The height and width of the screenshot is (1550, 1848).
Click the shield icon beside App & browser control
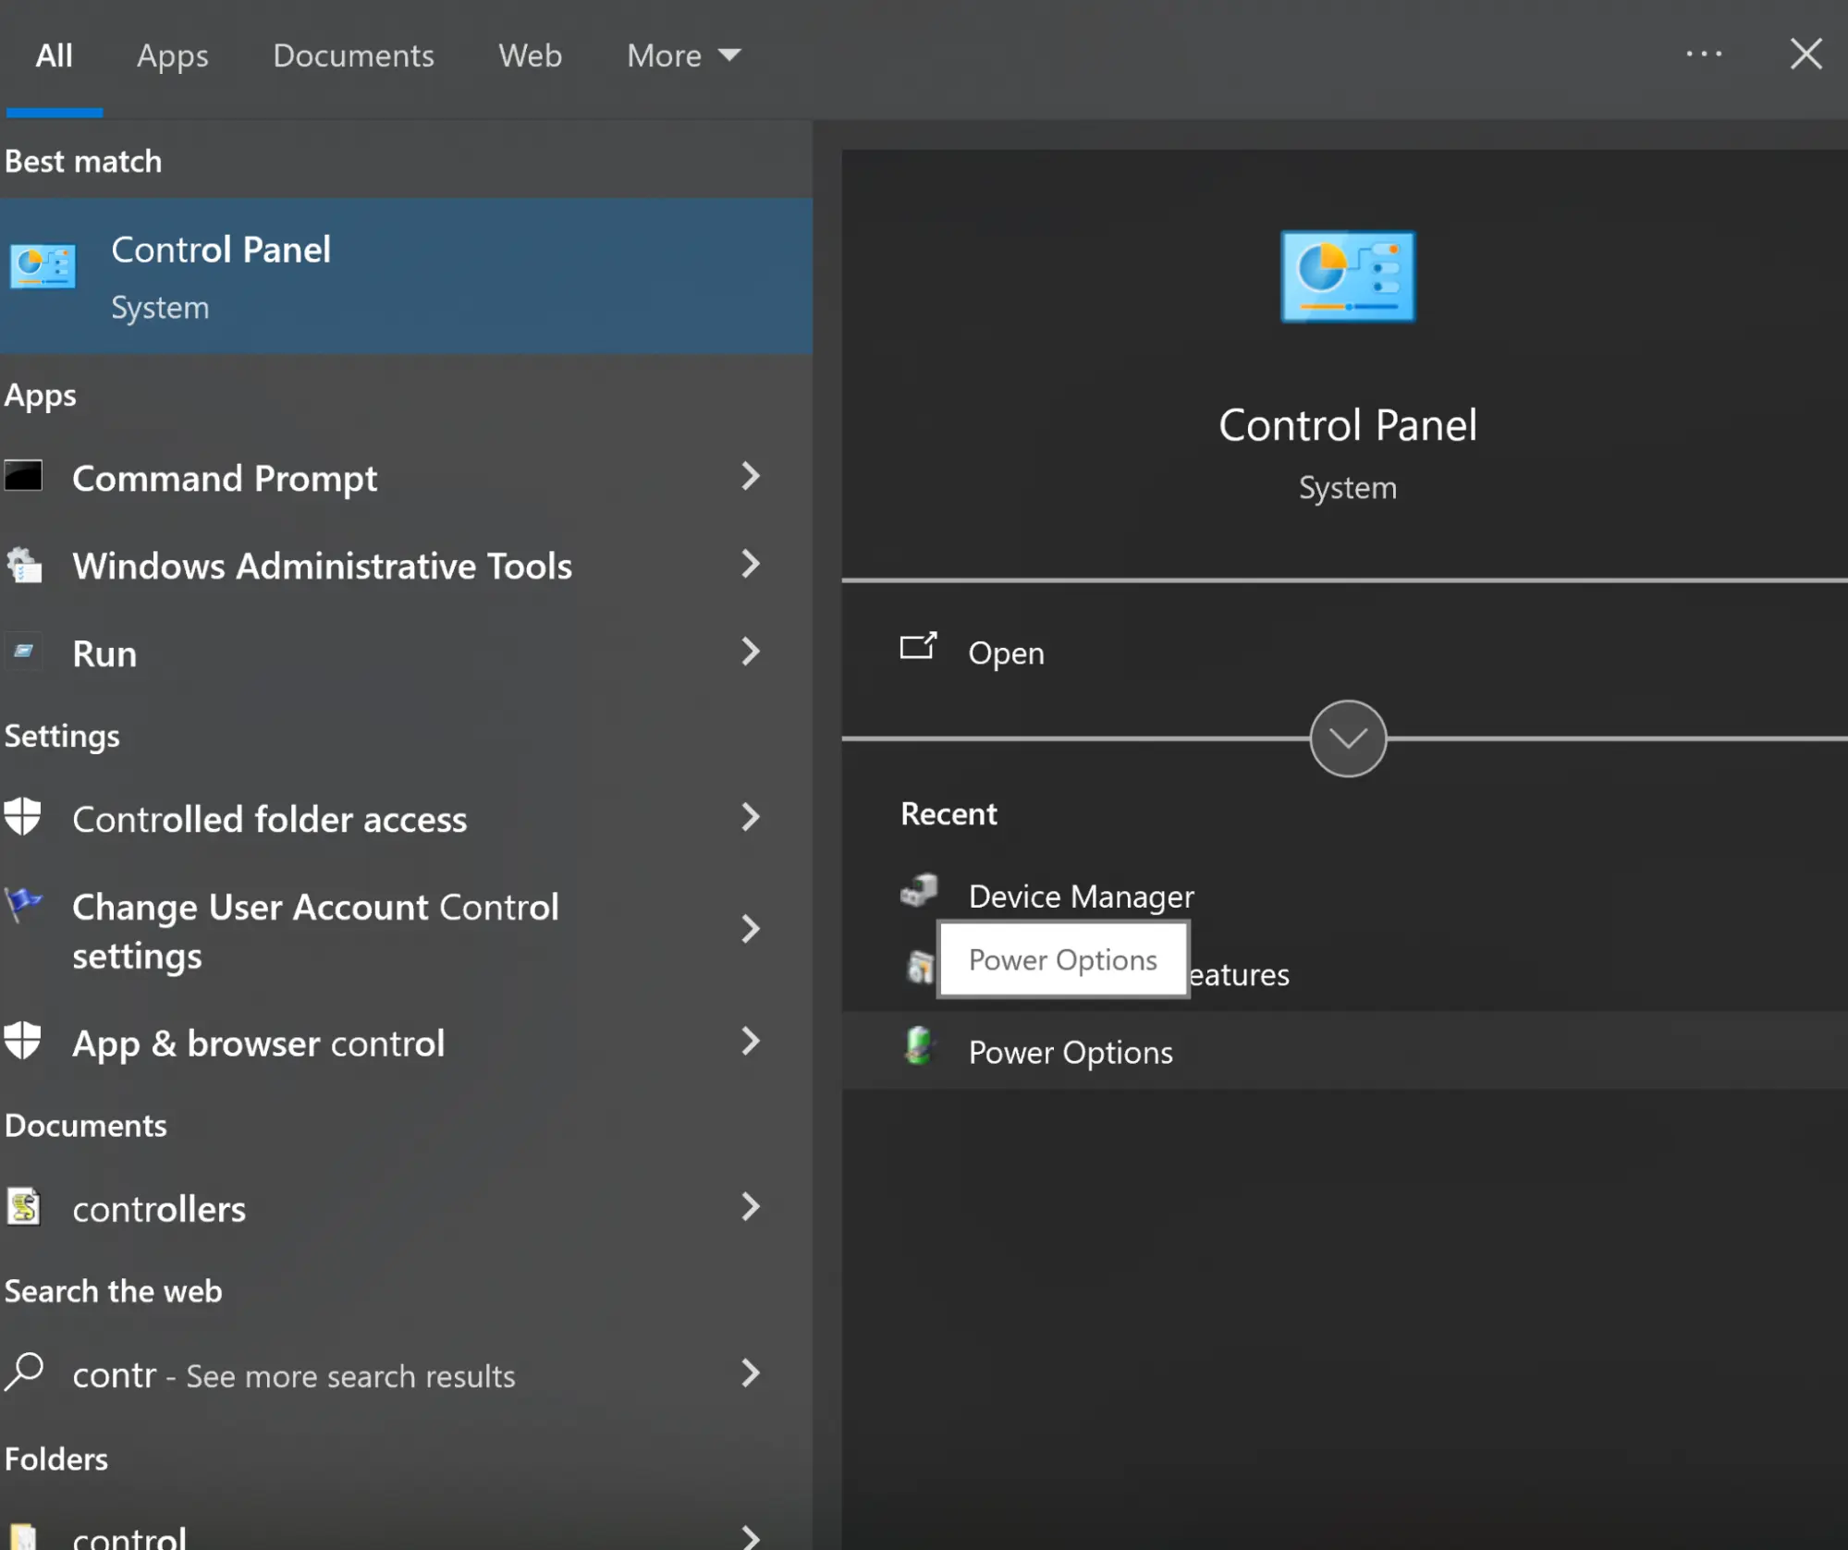(x=22, y=1041)
